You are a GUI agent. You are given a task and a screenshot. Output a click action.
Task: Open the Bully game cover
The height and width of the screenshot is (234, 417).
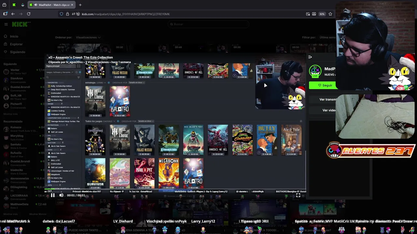[x=267, y=140]
